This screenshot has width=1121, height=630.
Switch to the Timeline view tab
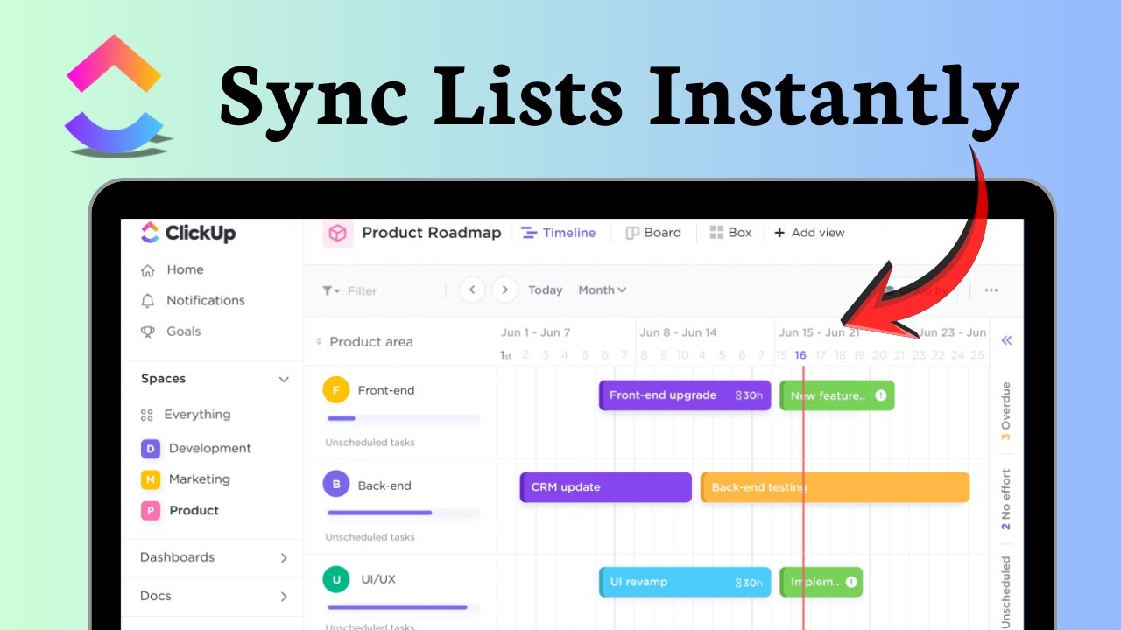coord(558,233)
